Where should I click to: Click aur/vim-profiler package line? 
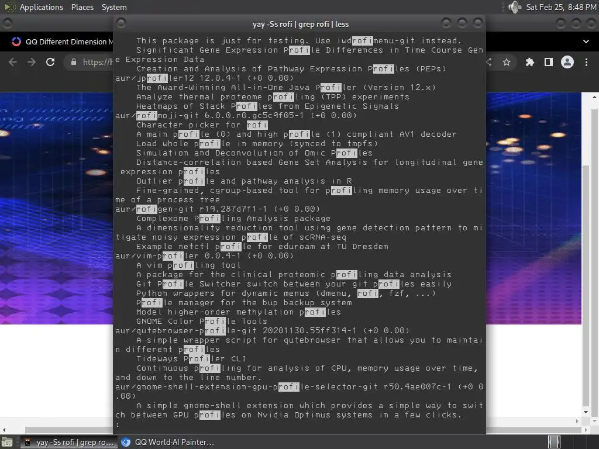(x=204, y=256)
